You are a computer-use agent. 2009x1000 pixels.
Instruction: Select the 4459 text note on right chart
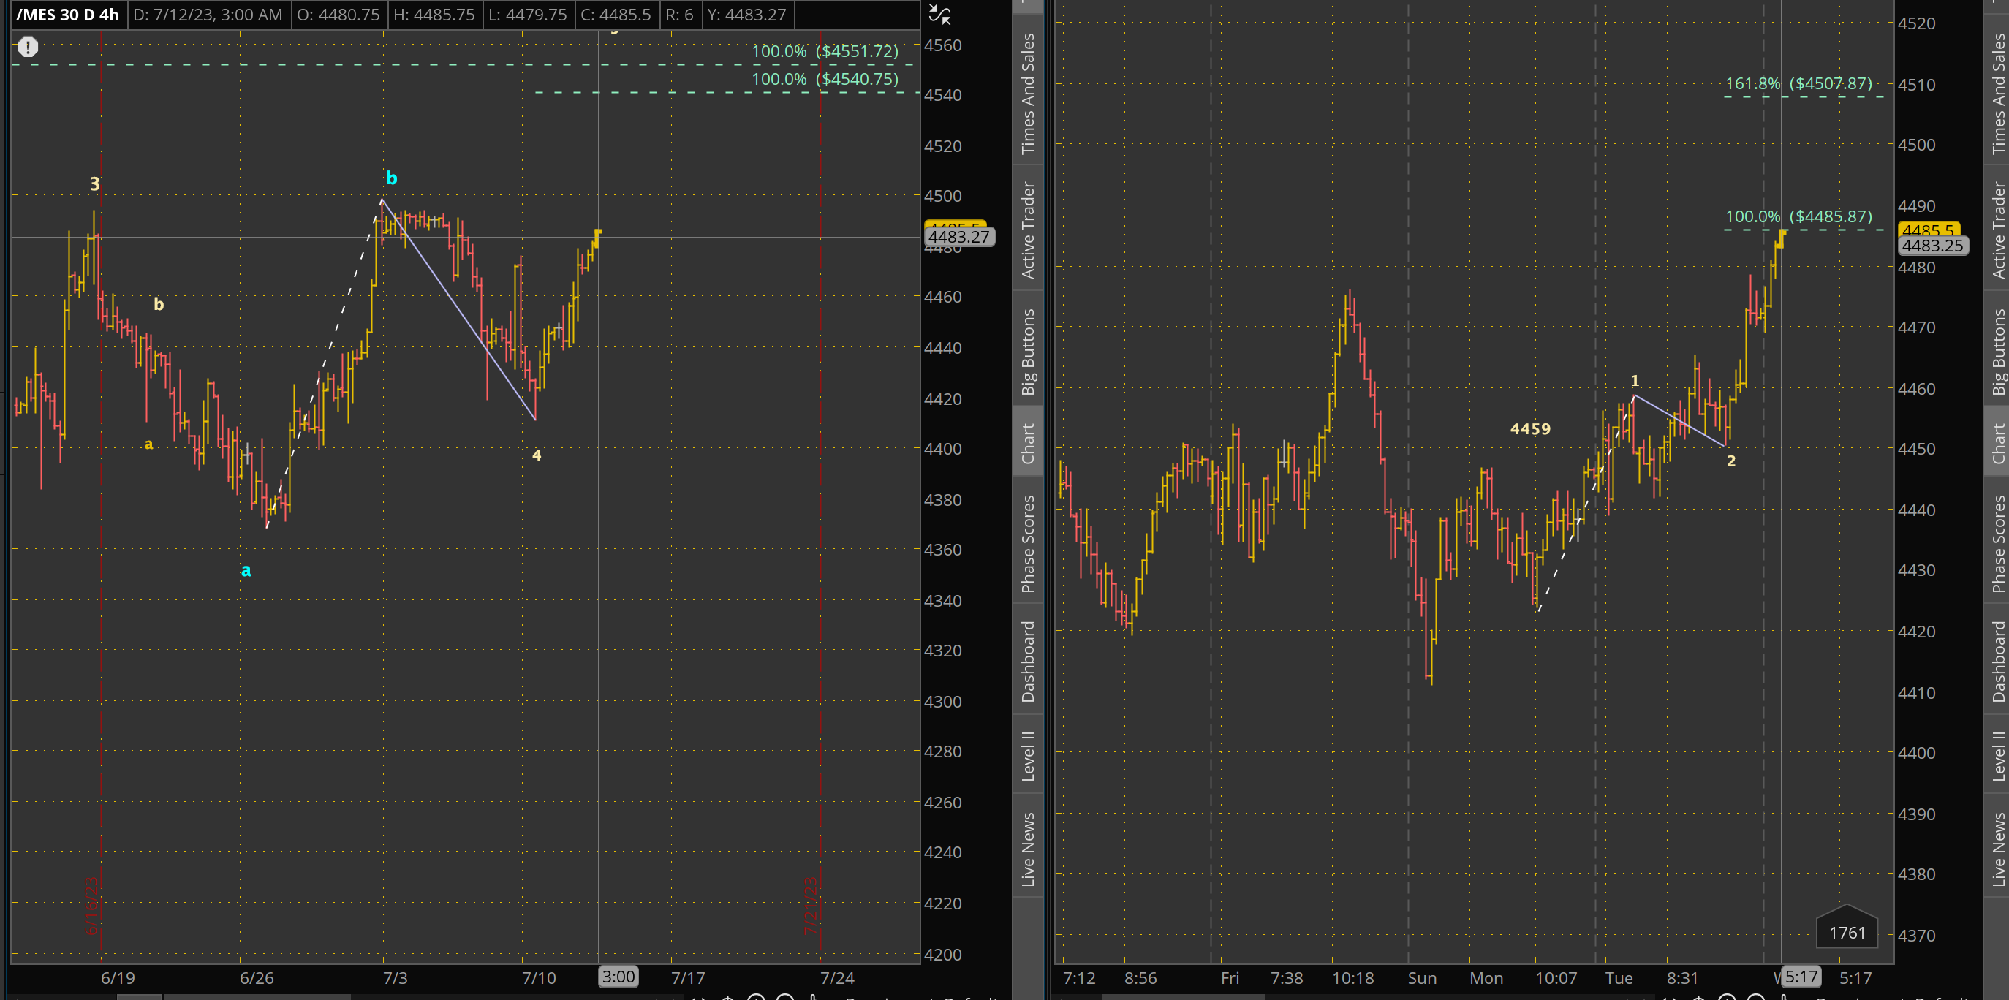1530,429
